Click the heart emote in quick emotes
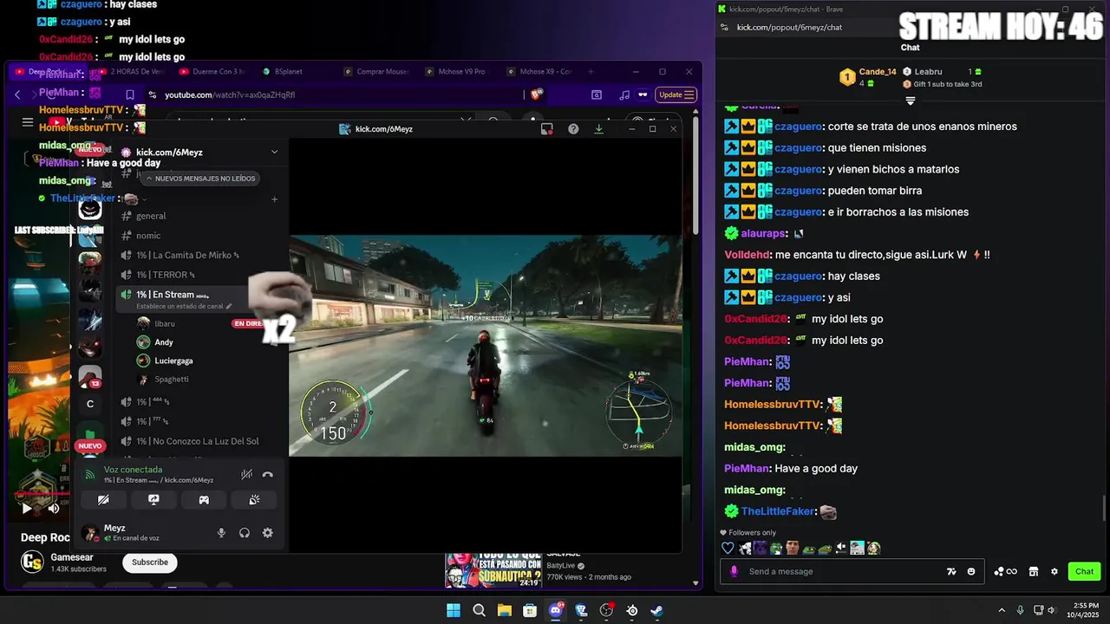The image size is (1110, 624). coord(728,548)
